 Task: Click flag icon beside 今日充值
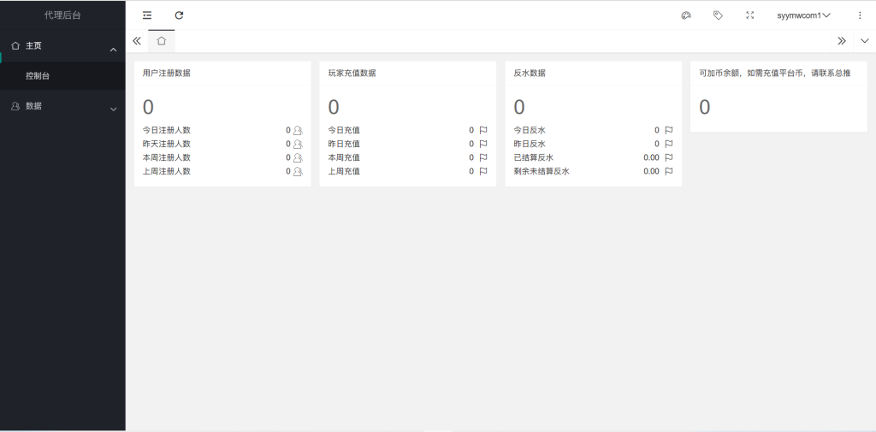tap(483, 131)
